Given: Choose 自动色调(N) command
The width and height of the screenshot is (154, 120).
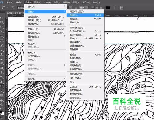Looking at the screenshot, I should coord(45,17).
